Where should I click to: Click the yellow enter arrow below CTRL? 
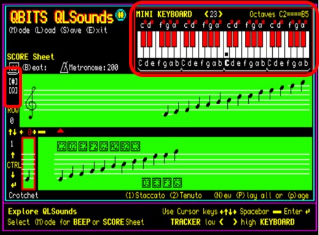[13, 185]
